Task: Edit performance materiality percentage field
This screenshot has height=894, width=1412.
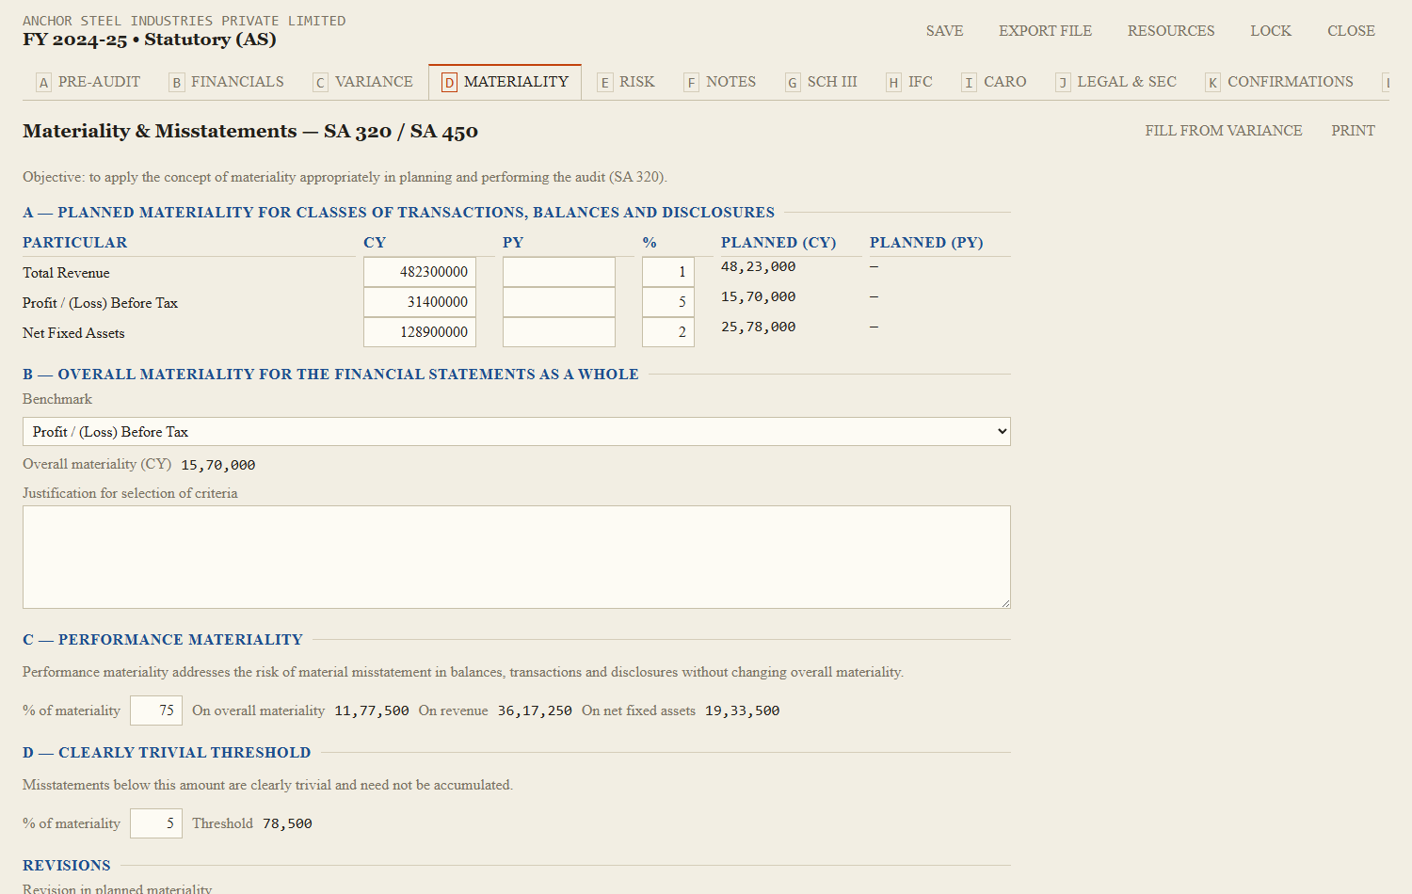Action: 156,710
